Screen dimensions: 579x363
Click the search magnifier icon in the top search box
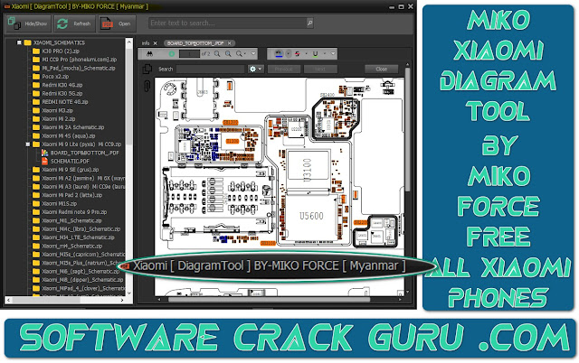tap(309, 23)
